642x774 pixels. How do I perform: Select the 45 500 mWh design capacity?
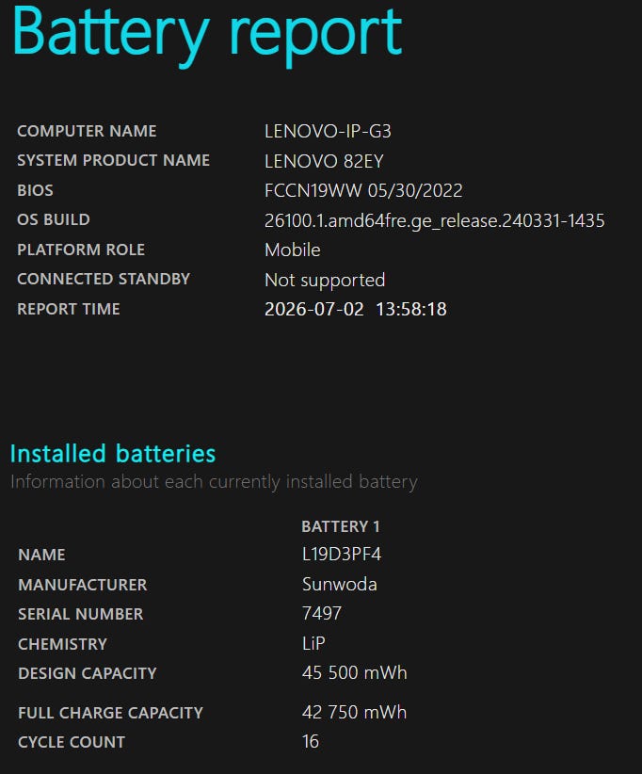pyautogui.click(x=354, y=673)
